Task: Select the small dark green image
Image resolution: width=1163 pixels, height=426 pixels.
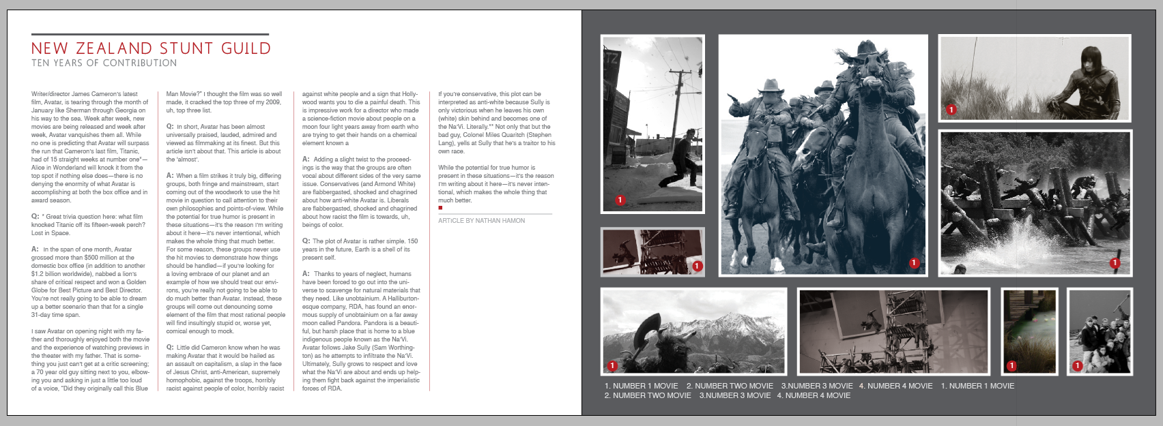Action: [x=1029, y=331]
